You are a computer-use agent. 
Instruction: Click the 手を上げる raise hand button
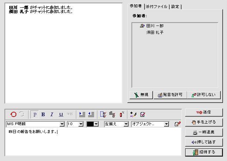click(x=203, y=122)
